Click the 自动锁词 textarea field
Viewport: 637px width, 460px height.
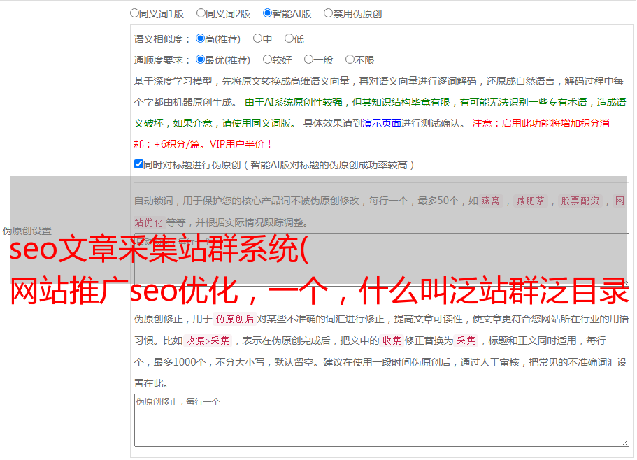click(382, 259)
